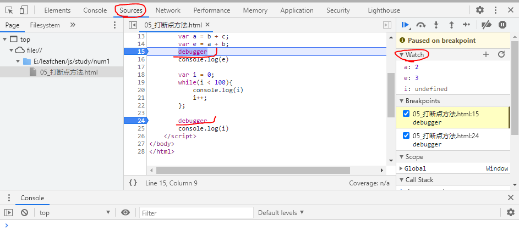Uncheck the breakpoint at html:24
Image resolution: width=519 pixels, height=243 pixels.
point(406,135)
